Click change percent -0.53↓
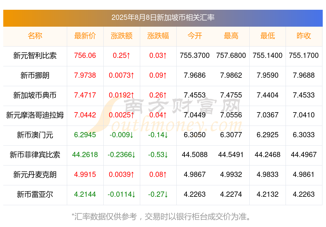 coord(158,155)
